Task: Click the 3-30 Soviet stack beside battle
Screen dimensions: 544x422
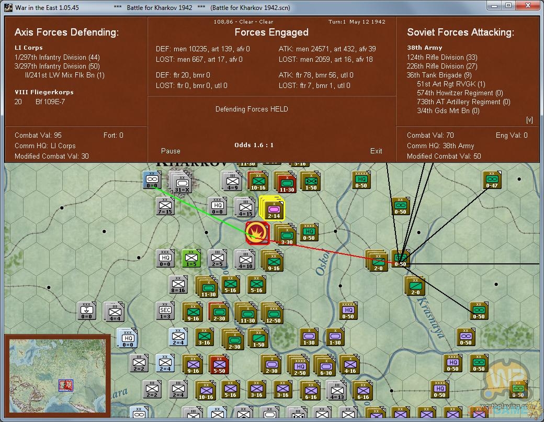Action: (x=286, y=234)
